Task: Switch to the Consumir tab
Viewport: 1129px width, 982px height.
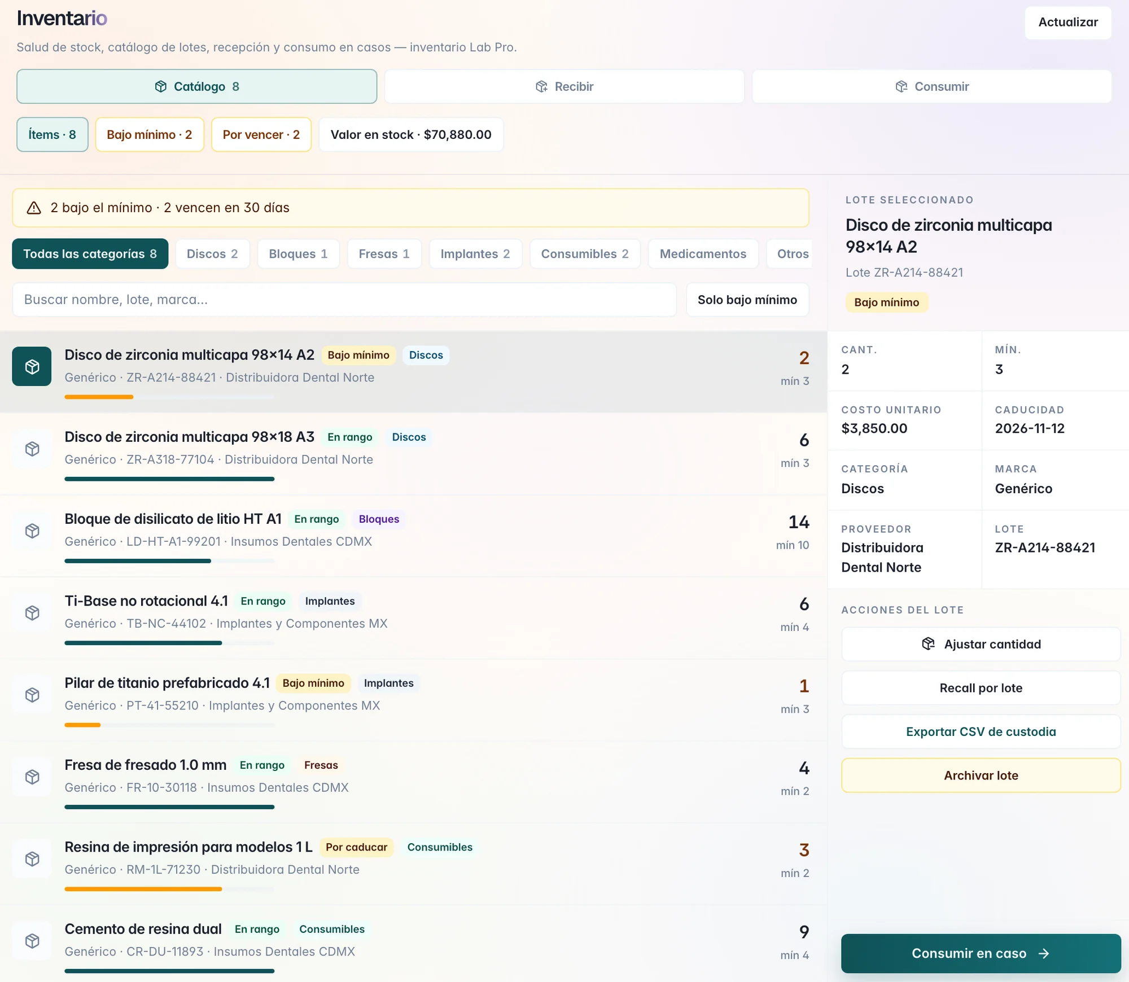Action: coord(932,86)
